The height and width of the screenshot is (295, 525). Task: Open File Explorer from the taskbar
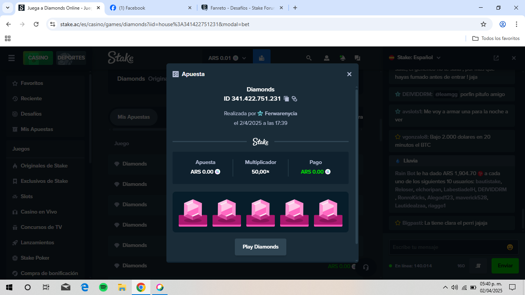tap(122, 287)
